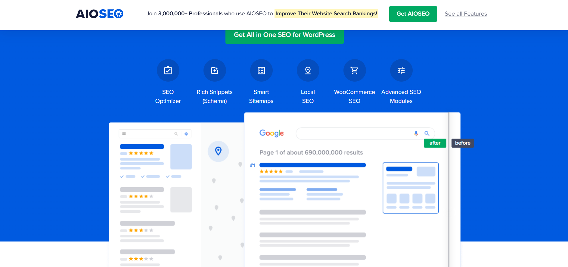568x267 pixels.
Task: Select the Advanced SEO Modules sliders icon
Action: click(401, 70)
